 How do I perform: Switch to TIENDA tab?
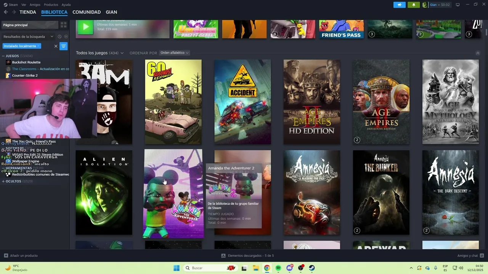click(28, 12)
